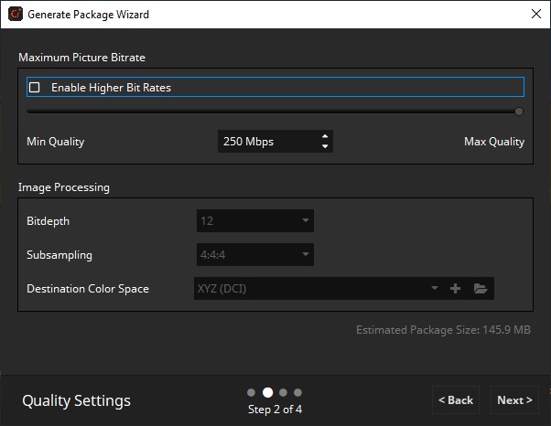Go back with the Back button
551x426 pixels.
455,400
